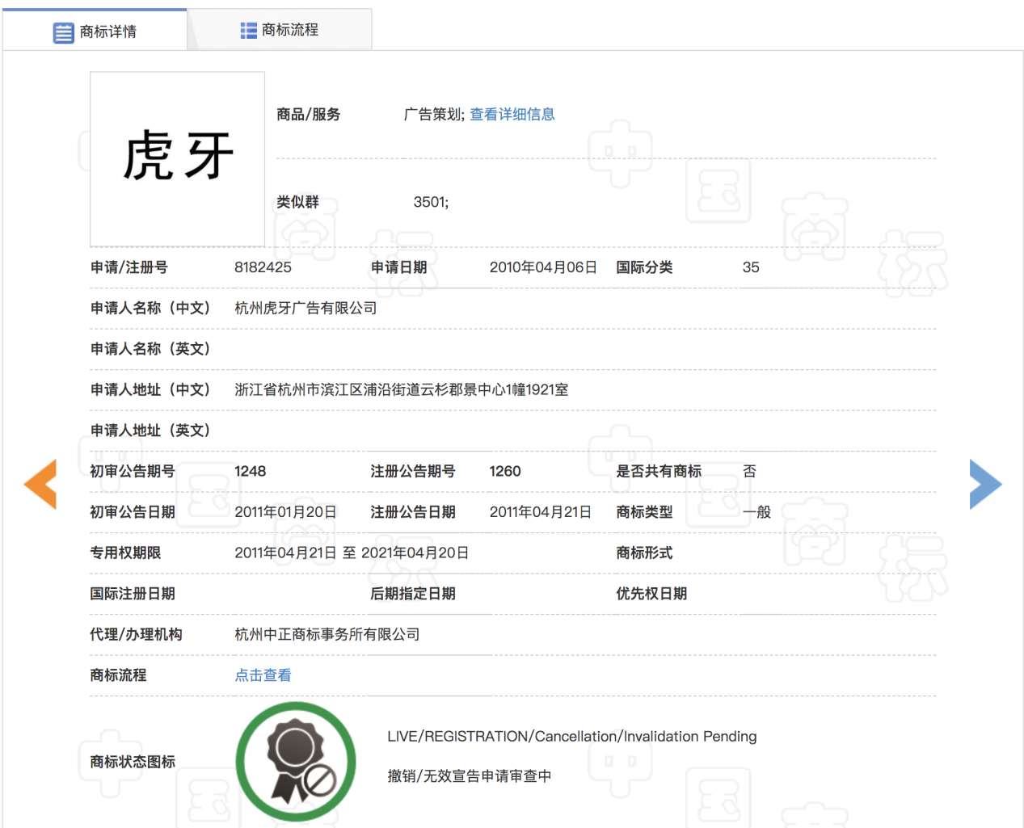Click the 国际分类 label
This screenshot has width=1024, height=828.
click(x=644, y=267)
